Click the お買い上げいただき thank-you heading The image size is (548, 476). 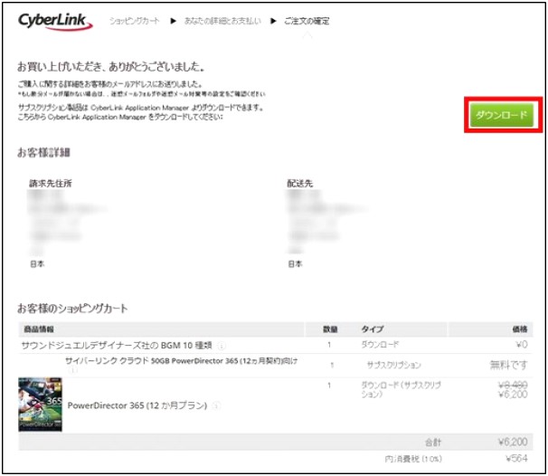click(111, 66)
